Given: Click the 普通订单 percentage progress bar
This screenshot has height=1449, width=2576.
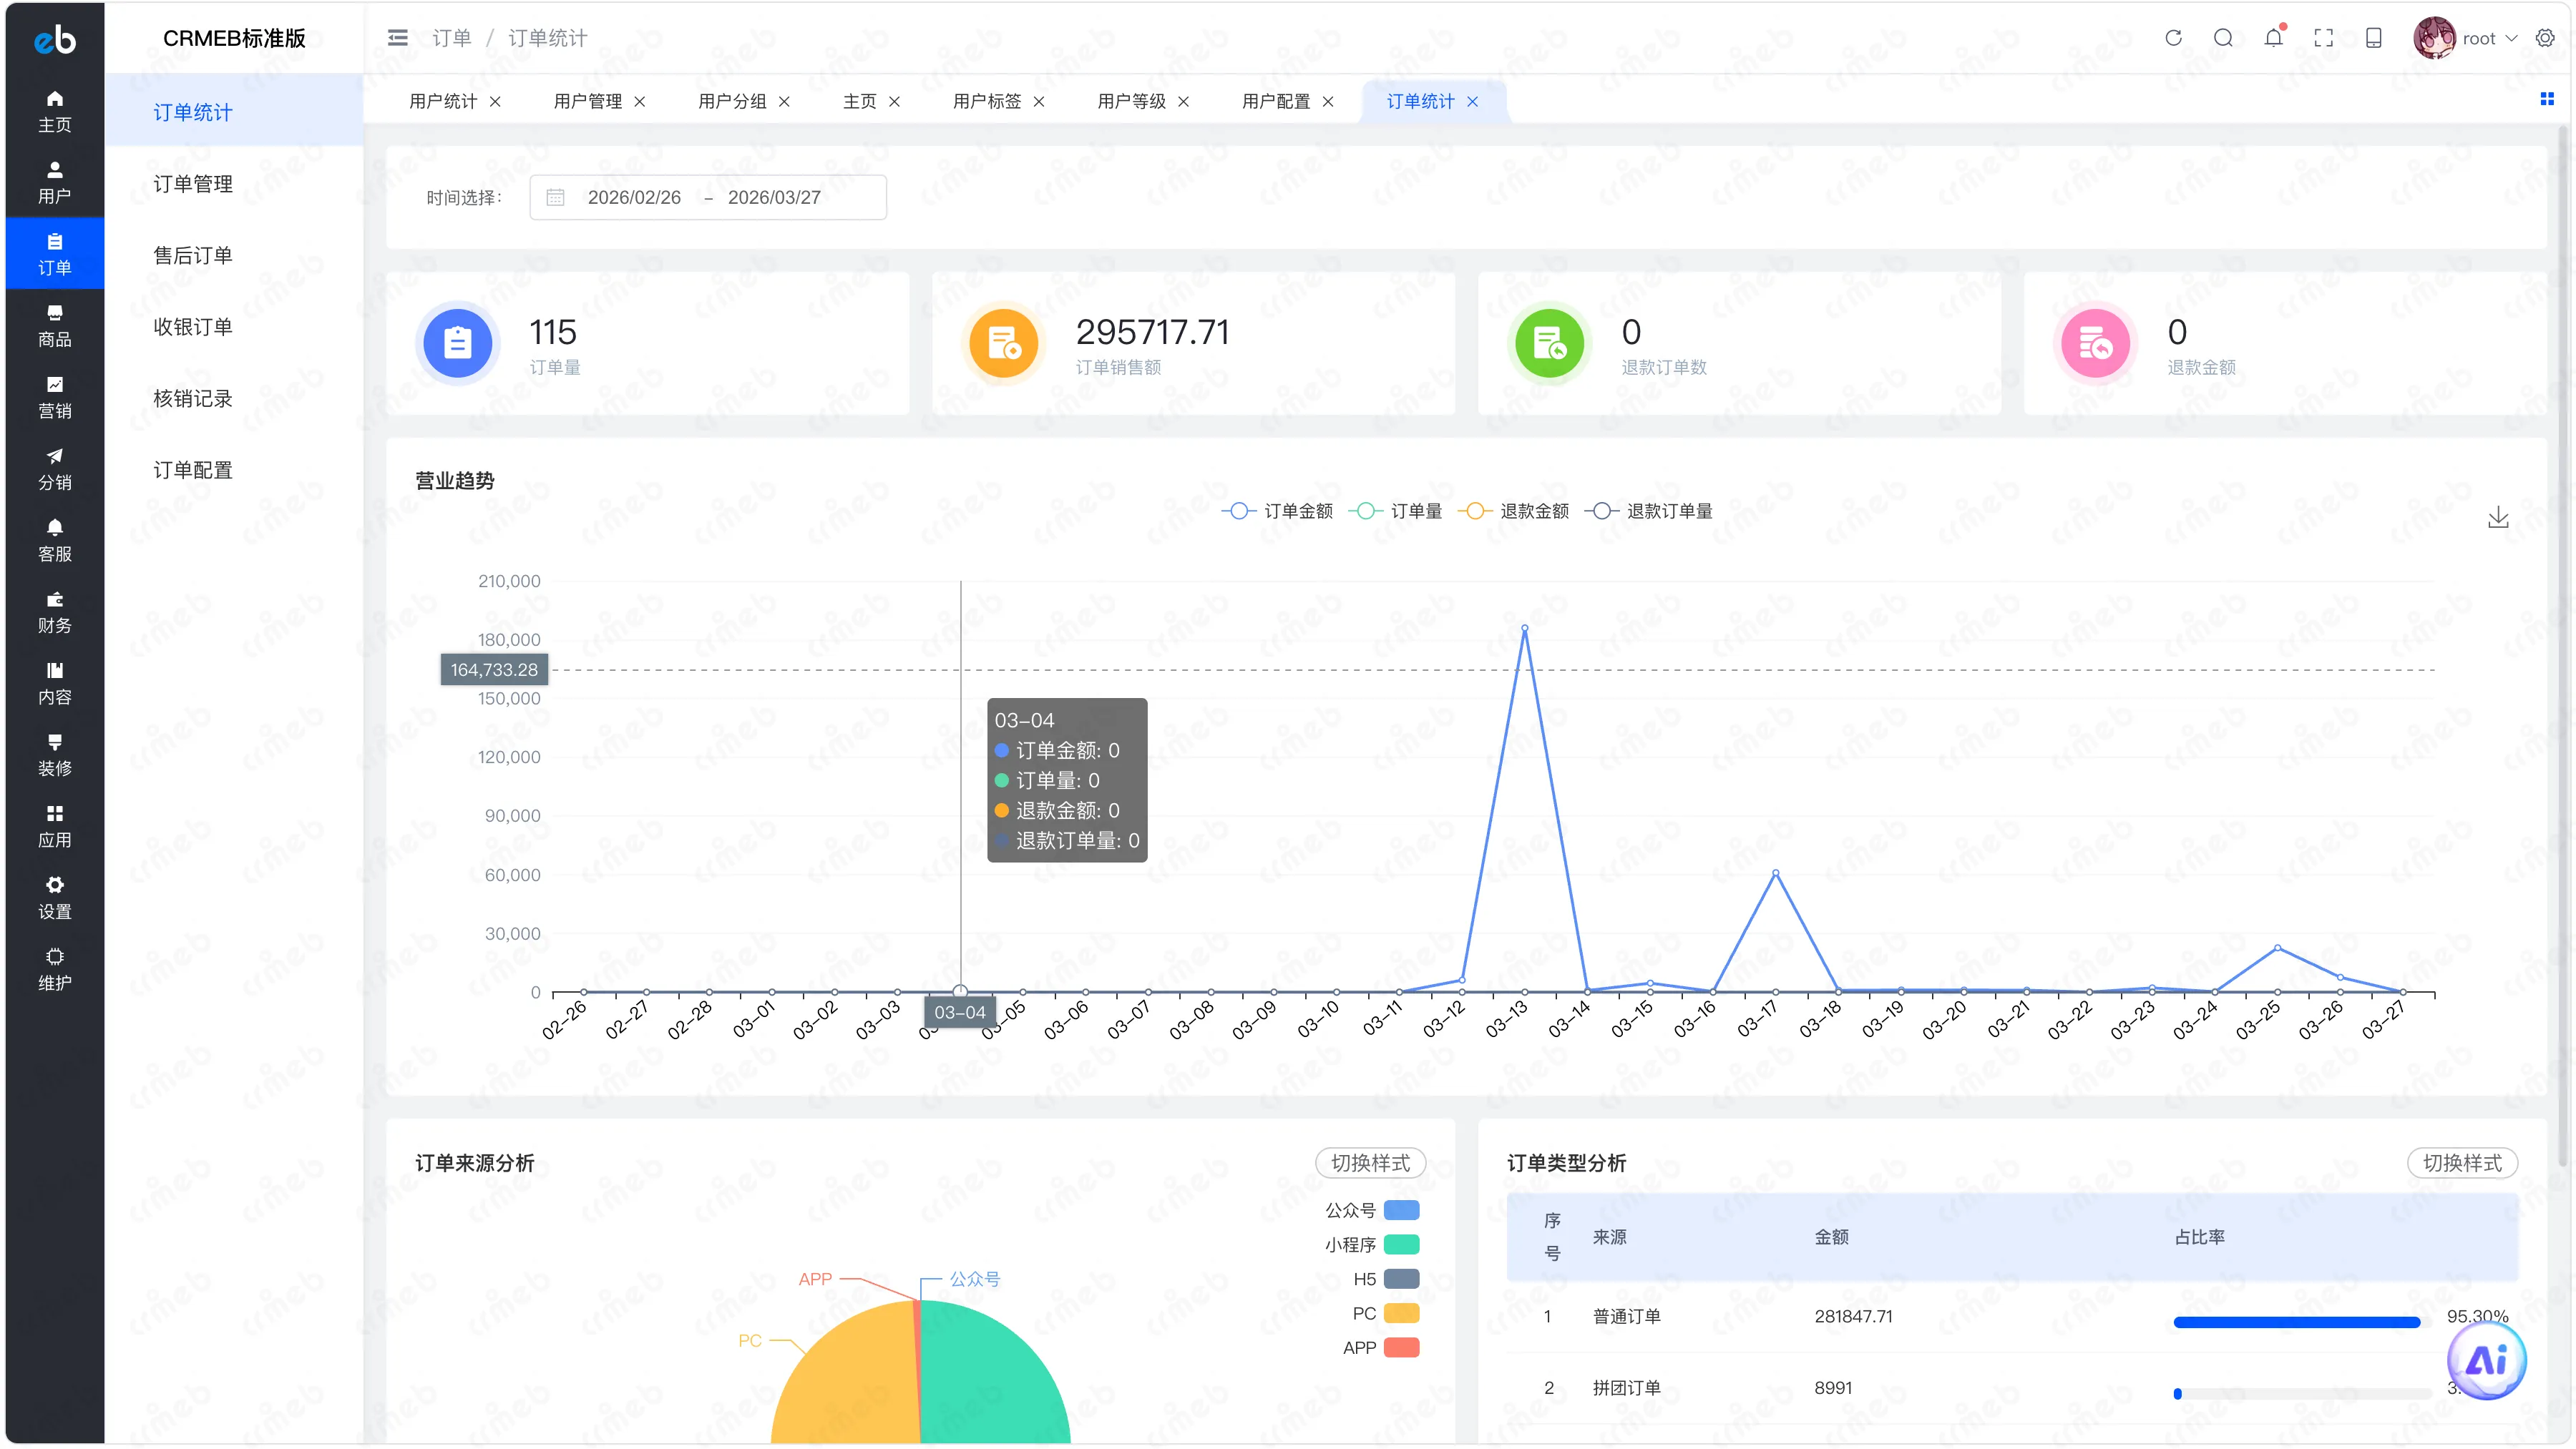Looking at the screenshot, I should click(2302, 1322).
